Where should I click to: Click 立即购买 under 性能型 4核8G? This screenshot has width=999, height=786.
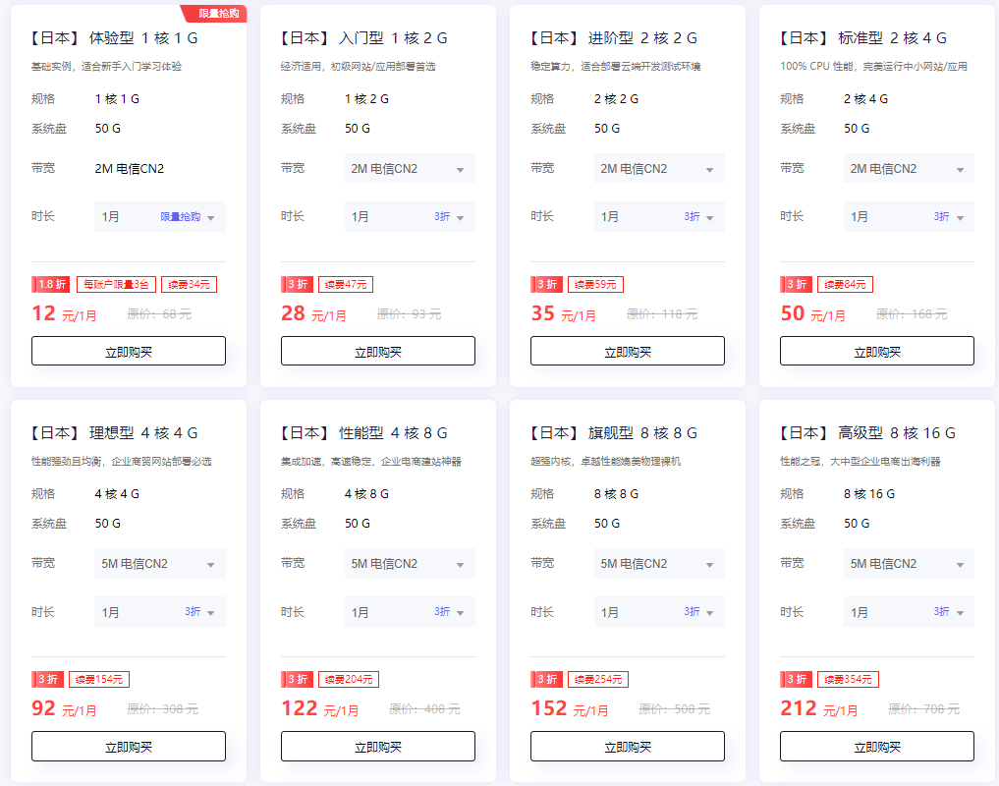tap(378, 747)
